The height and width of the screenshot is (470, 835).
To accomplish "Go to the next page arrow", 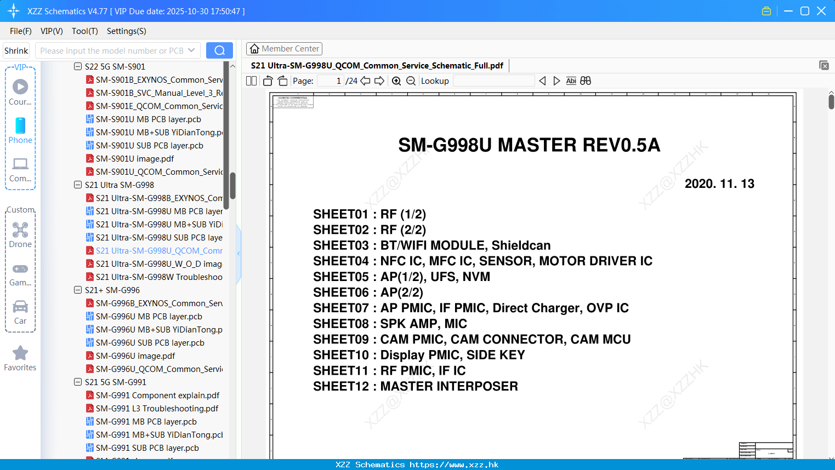I will 379,81.
